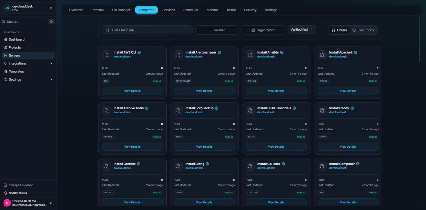
Task: Open the Terminal tab
Action: (x=97, y=10)
